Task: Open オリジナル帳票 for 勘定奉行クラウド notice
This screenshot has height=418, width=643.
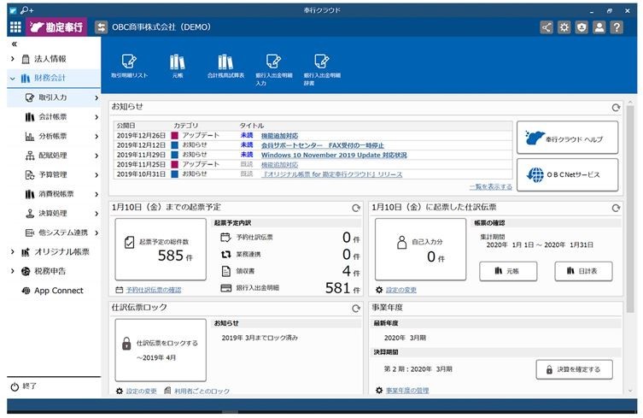Action: click(332, 174)
